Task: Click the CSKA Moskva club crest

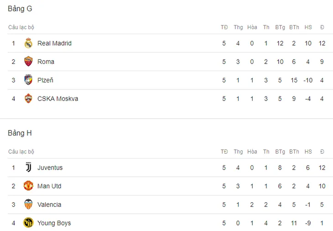Action: (28, 98)
